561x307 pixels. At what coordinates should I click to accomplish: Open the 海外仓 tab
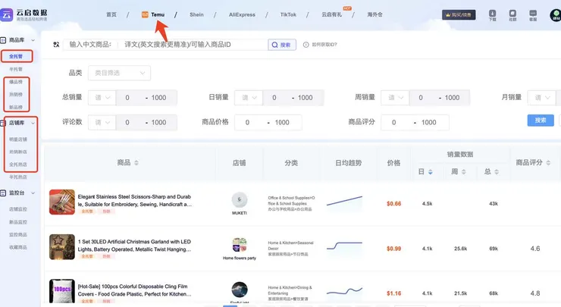coord(375,14)
